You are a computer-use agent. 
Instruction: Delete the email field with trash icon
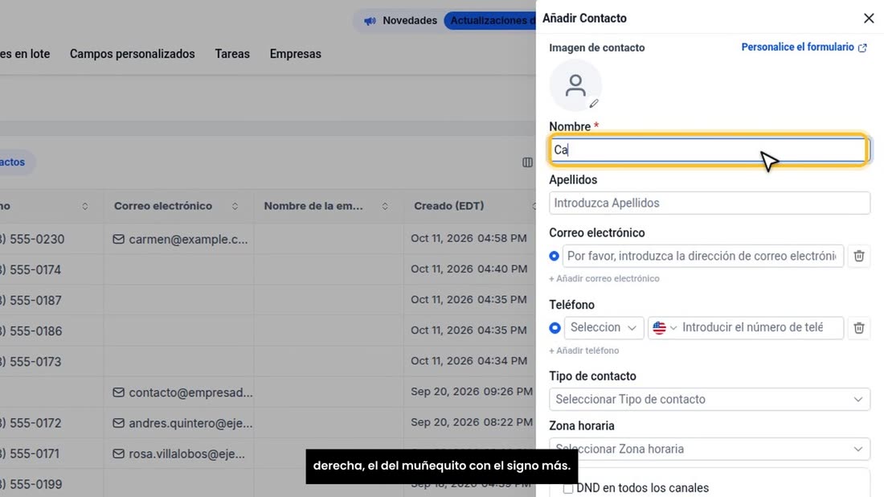(858, 256)
